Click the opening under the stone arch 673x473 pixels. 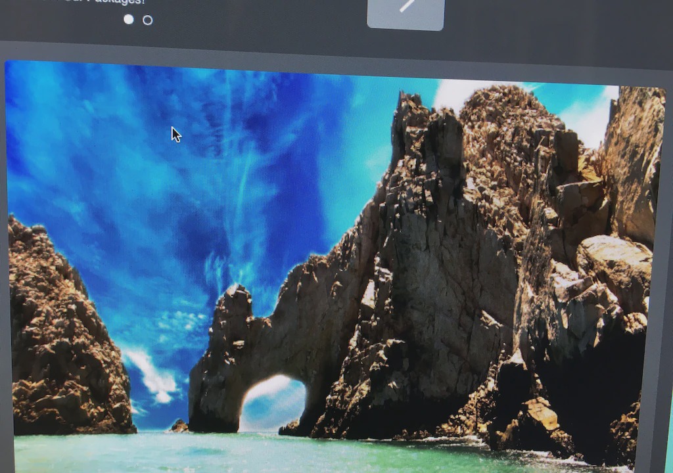point(271,402)
